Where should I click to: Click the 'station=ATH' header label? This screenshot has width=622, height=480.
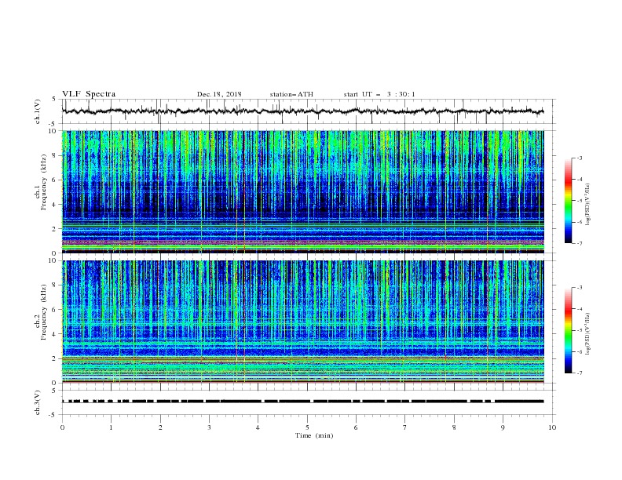click(x=291, y=94)
